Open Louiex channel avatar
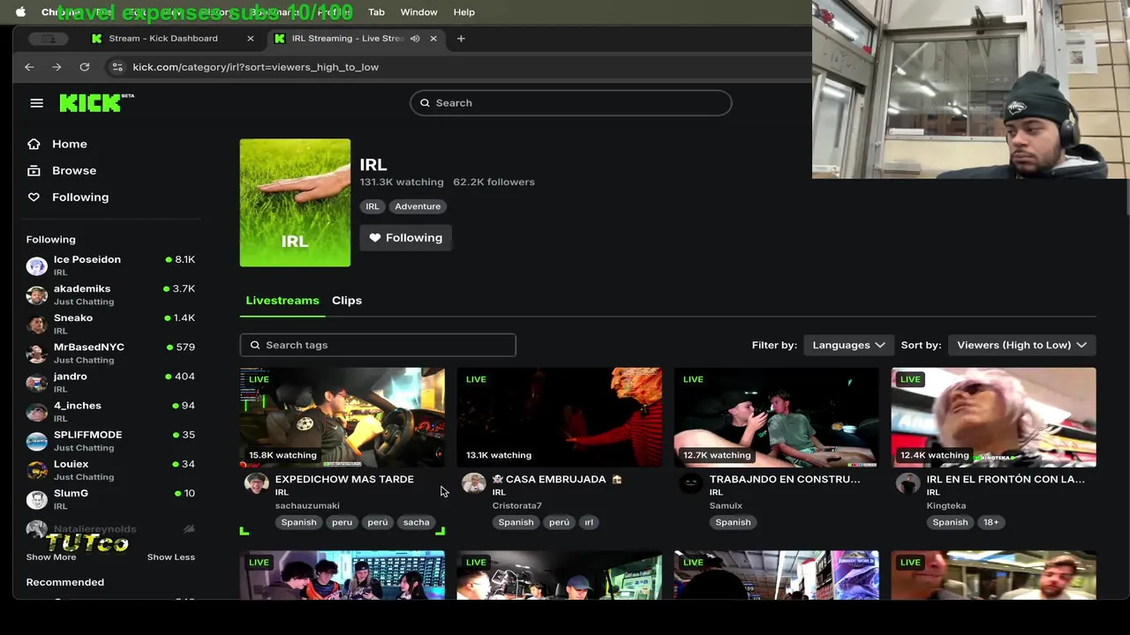This screenshot has width=1130, height=635. 37,469
